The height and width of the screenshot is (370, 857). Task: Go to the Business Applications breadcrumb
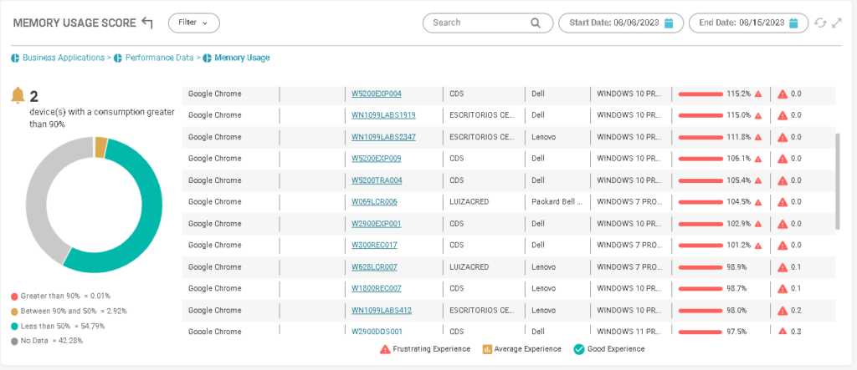click(63, 58)
